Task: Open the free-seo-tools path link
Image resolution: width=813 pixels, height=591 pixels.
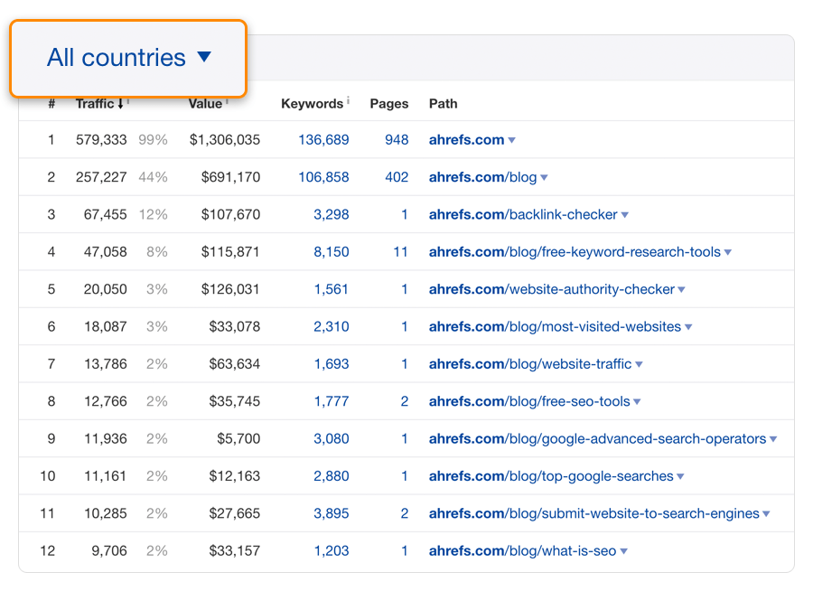Action: (529, 401)
